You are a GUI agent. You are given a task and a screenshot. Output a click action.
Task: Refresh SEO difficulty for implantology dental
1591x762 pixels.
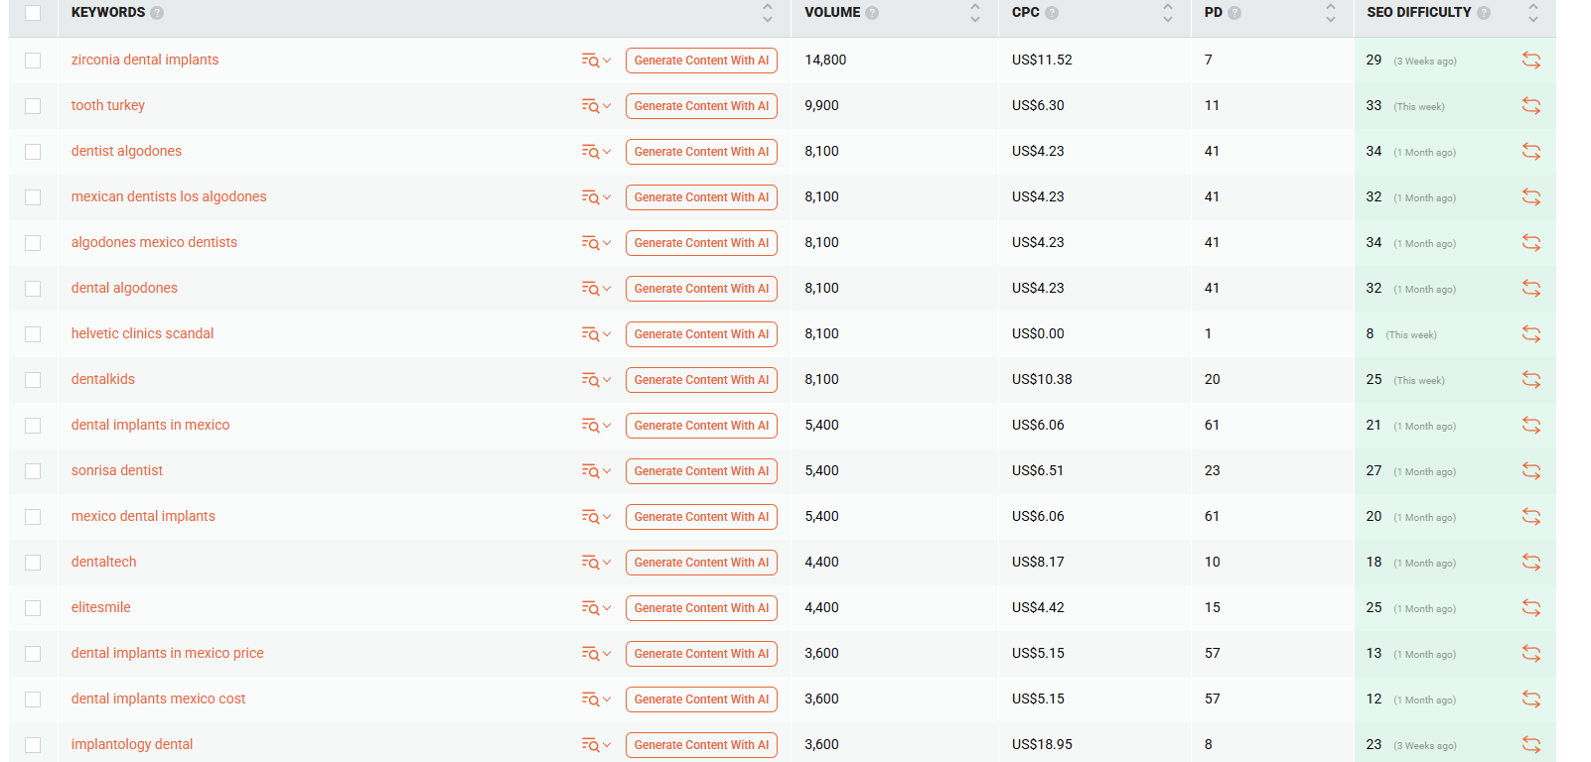1531,745
